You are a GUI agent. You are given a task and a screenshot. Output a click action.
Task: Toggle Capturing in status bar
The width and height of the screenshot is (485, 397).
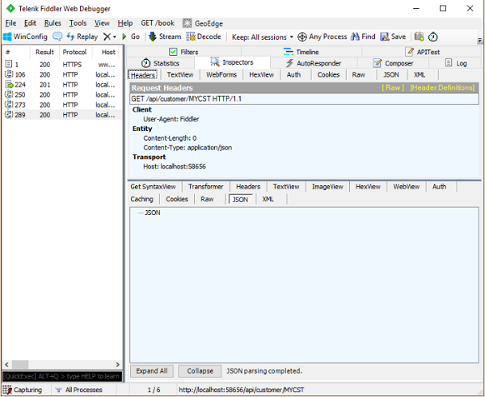pyautogui.click(x=24, y=390)
